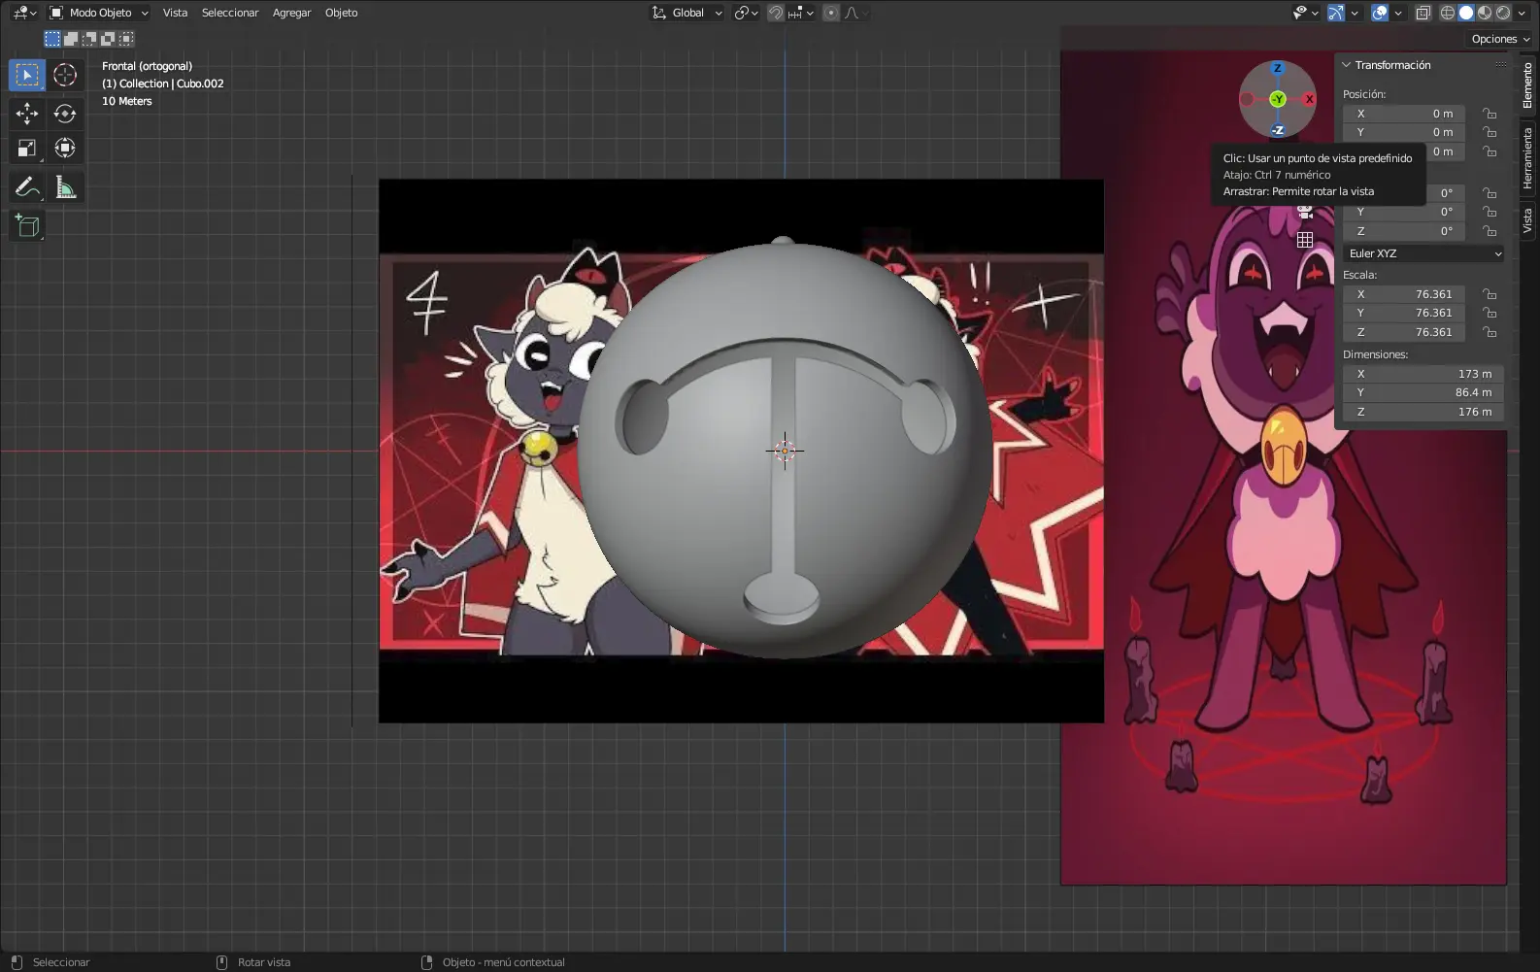Click the Add Cube tool
This screenshot has height=972, width=1540.
[x=27, y=226]
